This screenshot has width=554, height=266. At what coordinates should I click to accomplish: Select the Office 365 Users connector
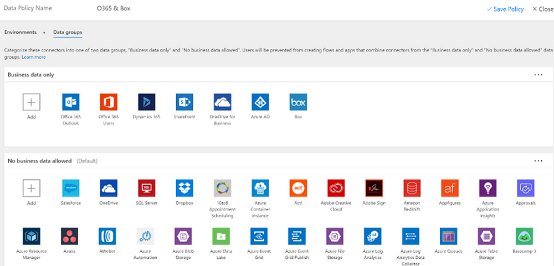click(109, 102)
